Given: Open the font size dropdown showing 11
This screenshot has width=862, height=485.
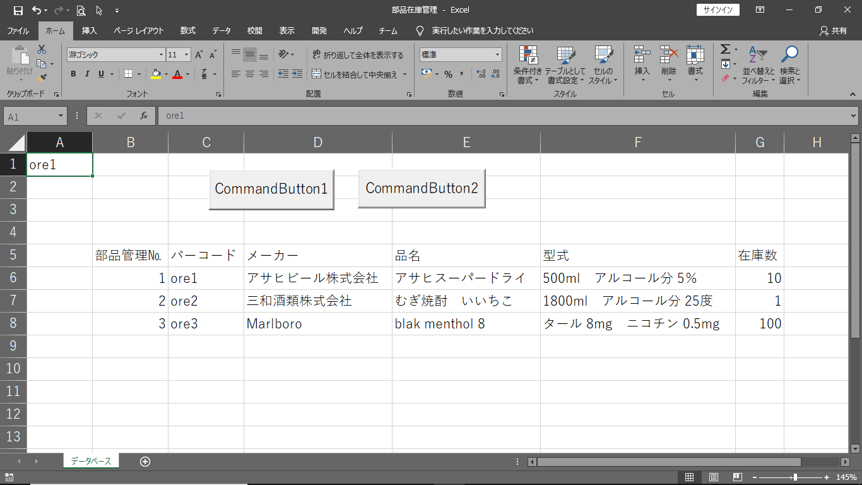Looking at the screenshot, I should [187, 55].
